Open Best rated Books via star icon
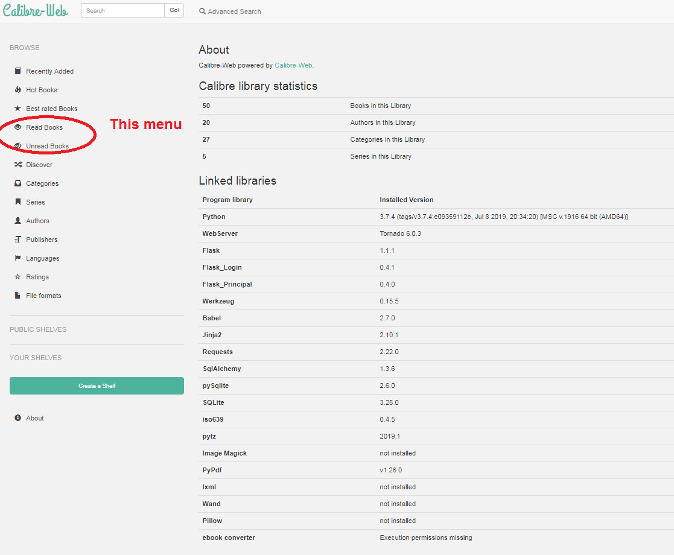Viewport: 674px width, 555px height. [x=17, y=108]
